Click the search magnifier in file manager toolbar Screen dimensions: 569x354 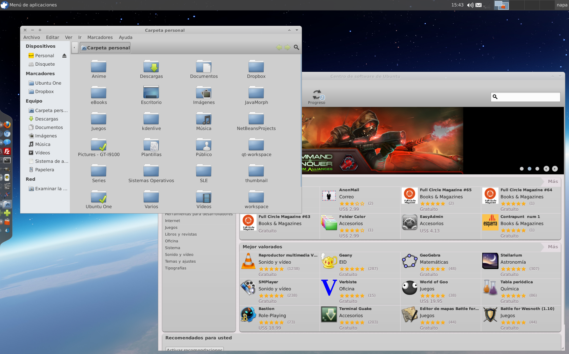296,47
